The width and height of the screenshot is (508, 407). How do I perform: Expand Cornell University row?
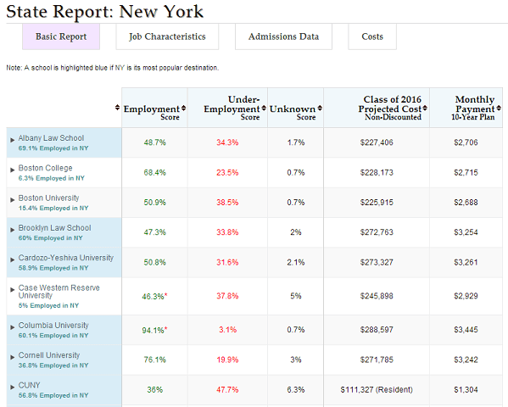(x=13, y=357)
